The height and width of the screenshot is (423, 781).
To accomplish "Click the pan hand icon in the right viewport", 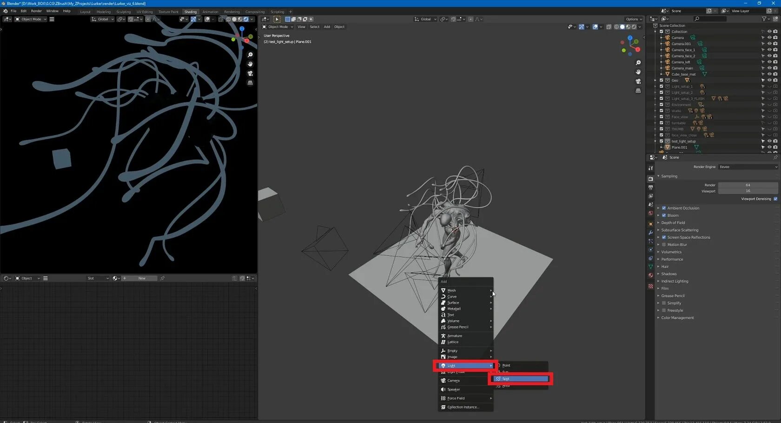I will pyautogui.click(x=638, y=72).
